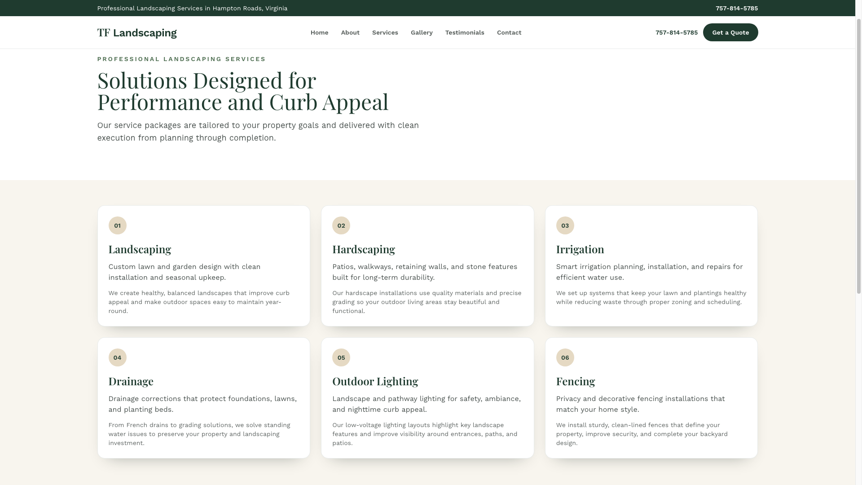
Task: Click the phone number in the top bar
Action: tap(737, 8)
